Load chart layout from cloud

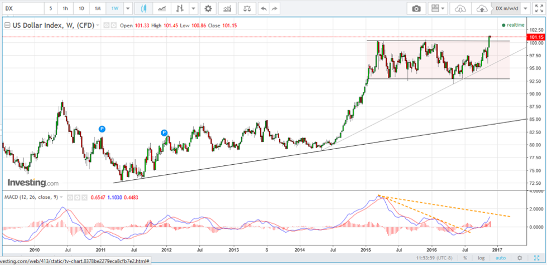(x=460, y=9)
